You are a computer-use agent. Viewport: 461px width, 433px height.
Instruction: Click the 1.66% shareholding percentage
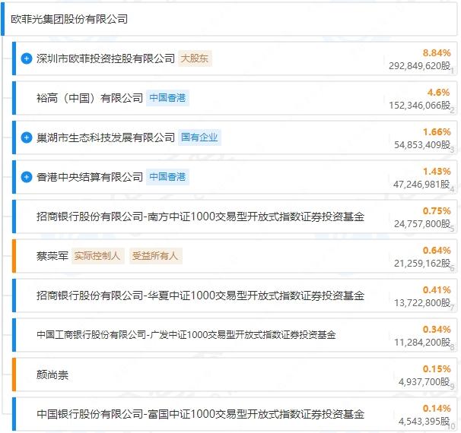437,132
